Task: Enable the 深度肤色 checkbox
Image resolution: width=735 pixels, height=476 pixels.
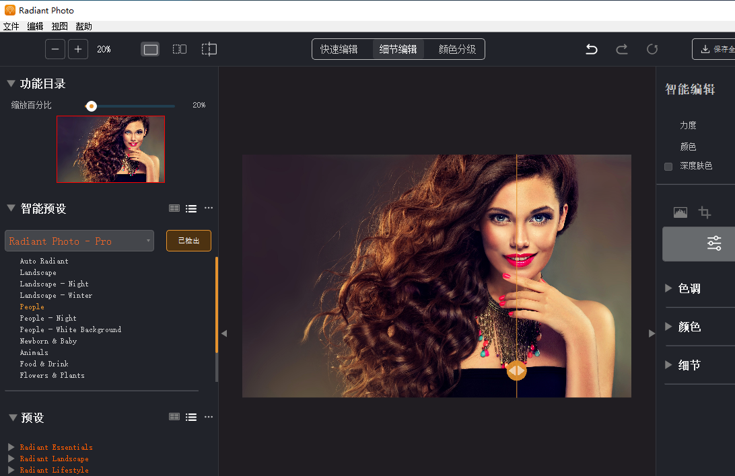Action: point(668,166)
